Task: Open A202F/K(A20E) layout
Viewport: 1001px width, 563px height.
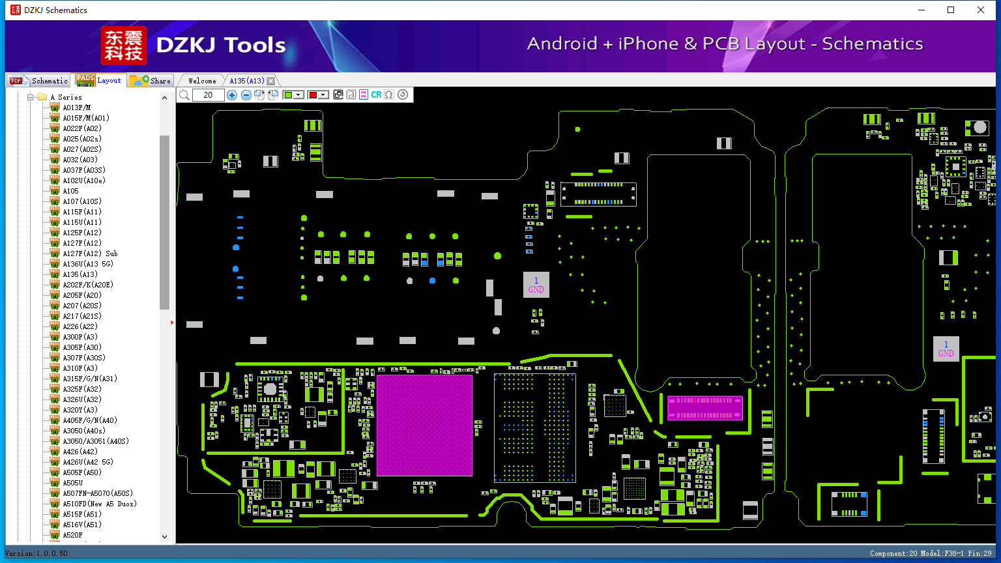Action: click(x=88, y=285)
